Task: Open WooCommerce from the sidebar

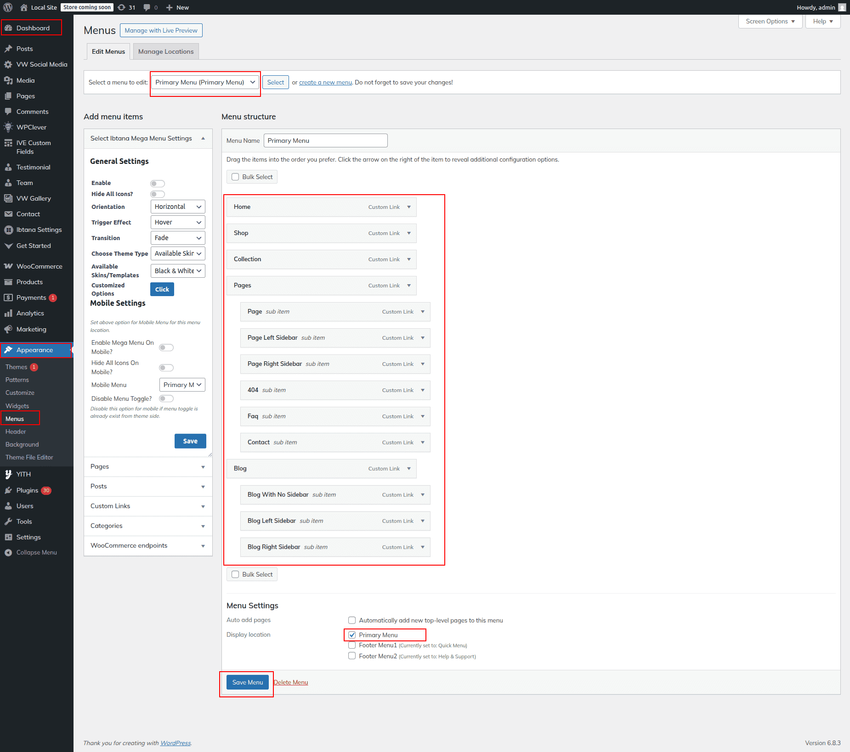Action: (39, 266)
